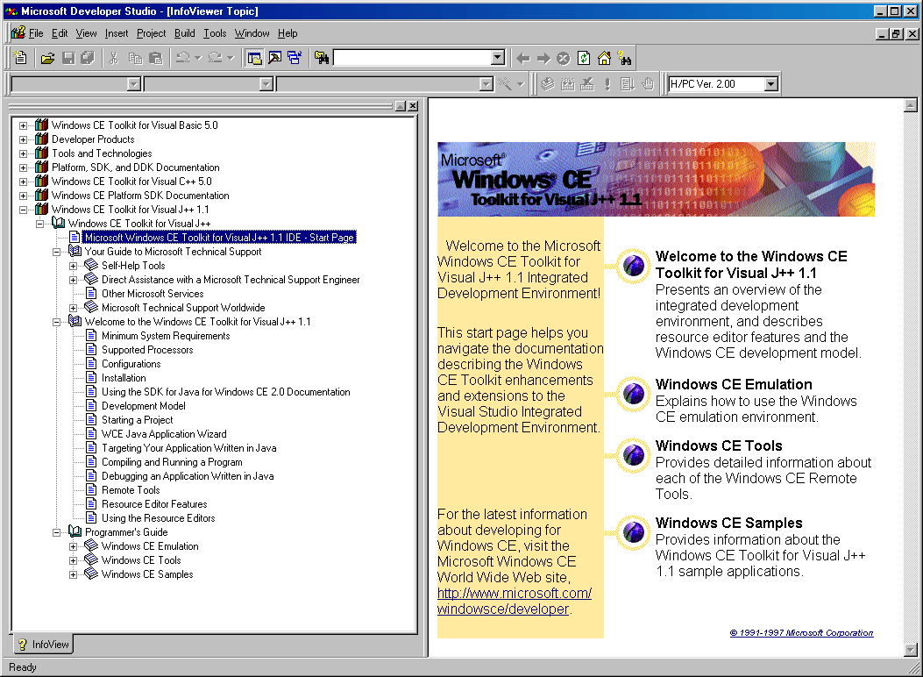923x677 pixels.
Task: Open the H/PC Ver. 2.00 platform dropdown
Action: click(x=771, y=84)
